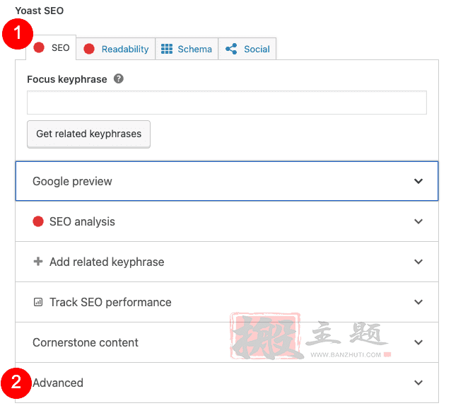This screenshot has height=413, width=451.
Task: Switch to the Readability tab
Action: click(x=124, y=49)
